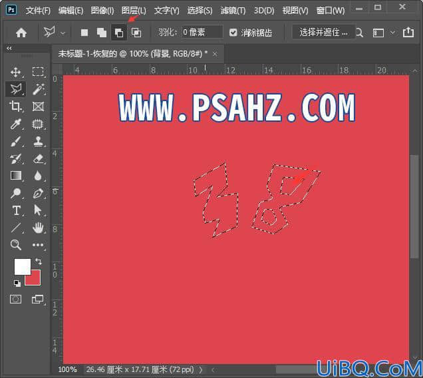The image size is (423, 378).
Task: Choose Subtract from Selection mode
Action: pos(119,33)
